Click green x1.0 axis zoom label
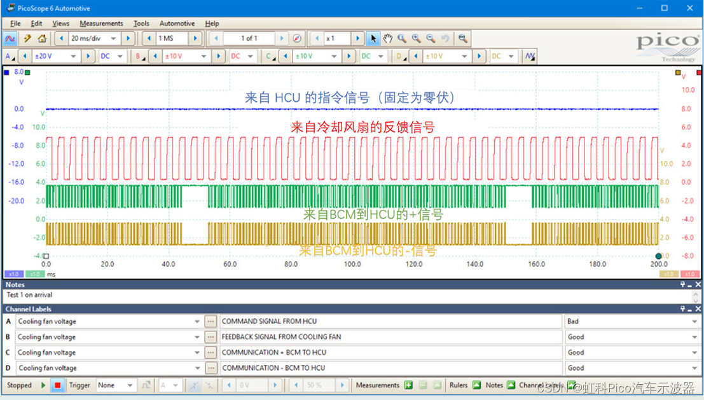The image size is (704, 400). pos(34,274)
